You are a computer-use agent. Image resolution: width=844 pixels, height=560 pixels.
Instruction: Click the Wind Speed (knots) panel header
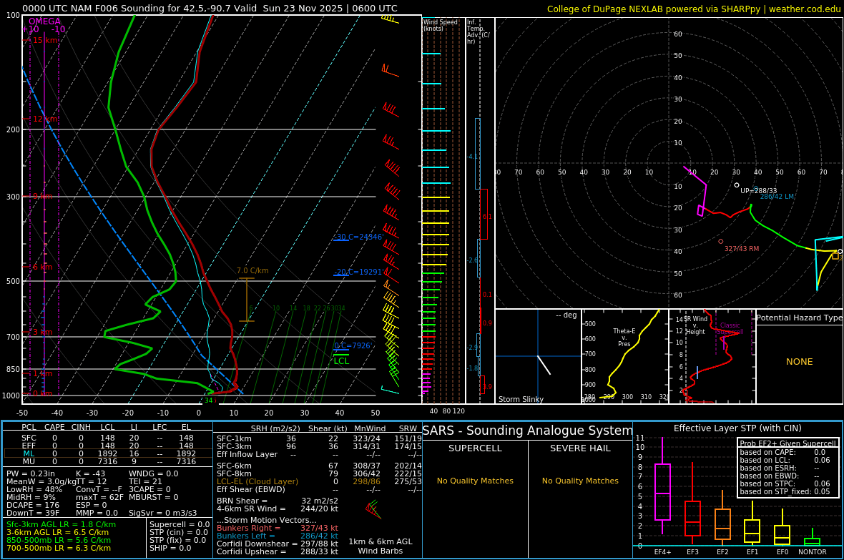(x=441, y=25)
